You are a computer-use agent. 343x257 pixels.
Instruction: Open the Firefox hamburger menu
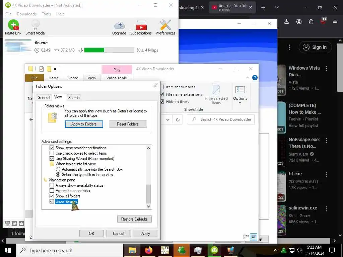coord(335,21)
